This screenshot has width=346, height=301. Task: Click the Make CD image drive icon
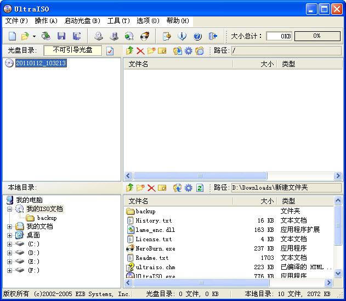pos(98,36)
